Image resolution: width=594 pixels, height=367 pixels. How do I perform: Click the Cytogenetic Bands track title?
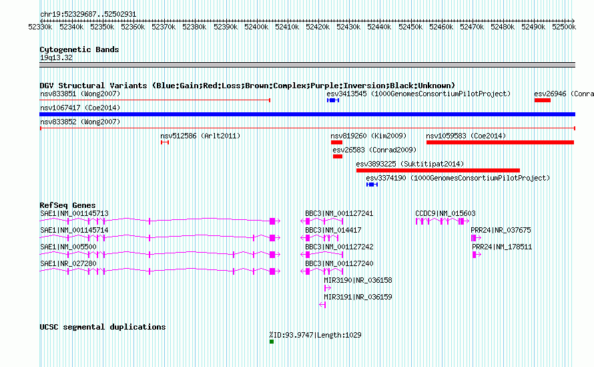pyautogui.click(x=79, y=49)
